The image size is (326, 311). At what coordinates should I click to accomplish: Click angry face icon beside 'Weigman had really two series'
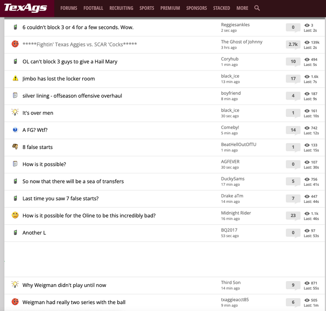15,301
